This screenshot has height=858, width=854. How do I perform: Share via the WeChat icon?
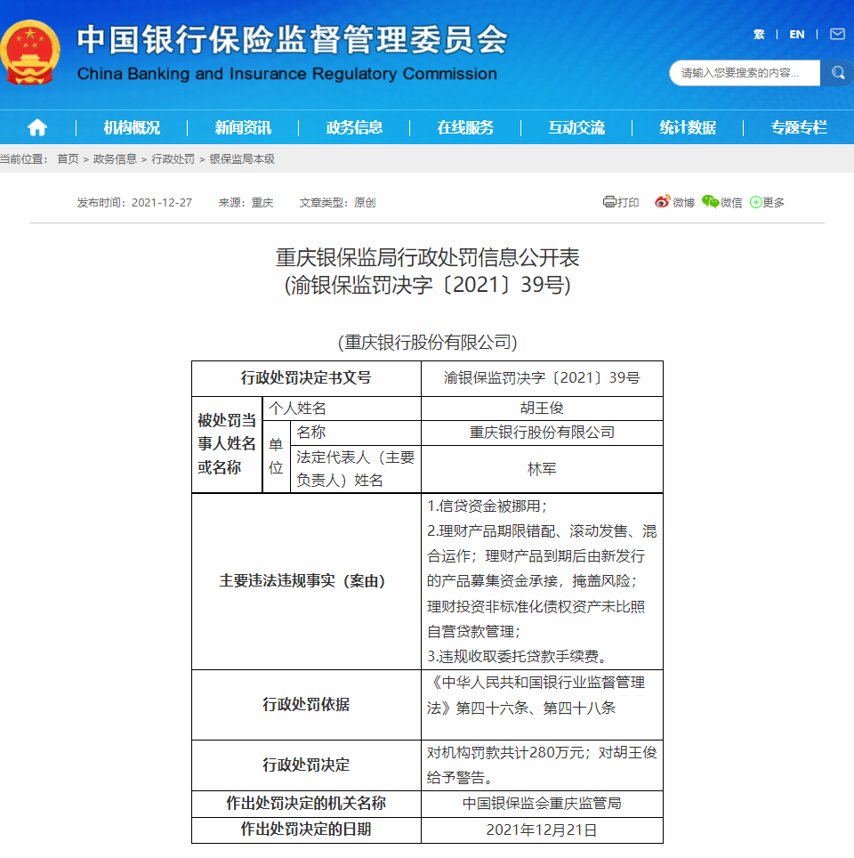(710, 202)
